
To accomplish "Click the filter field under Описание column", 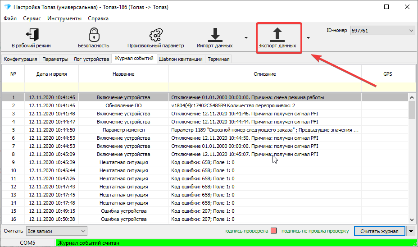I will pyautogui.click(x=265, y=87).
